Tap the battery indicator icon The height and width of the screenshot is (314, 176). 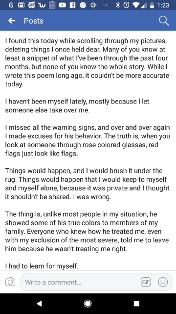152,5
